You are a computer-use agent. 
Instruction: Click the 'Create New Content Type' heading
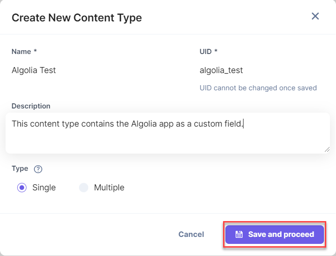[x=77, y=18]
